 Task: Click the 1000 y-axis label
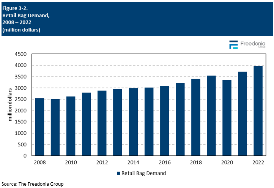click(x=20, y=133)
